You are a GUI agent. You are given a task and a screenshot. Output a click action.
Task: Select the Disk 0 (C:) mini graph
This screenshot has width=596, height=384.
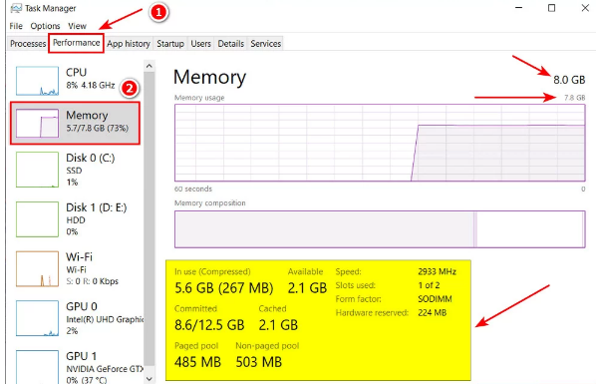point(37,170)
